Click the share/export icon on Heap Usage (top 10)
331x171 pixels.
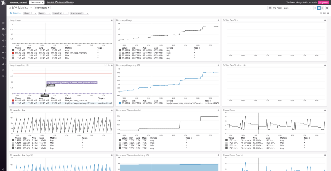pos(109,65)
